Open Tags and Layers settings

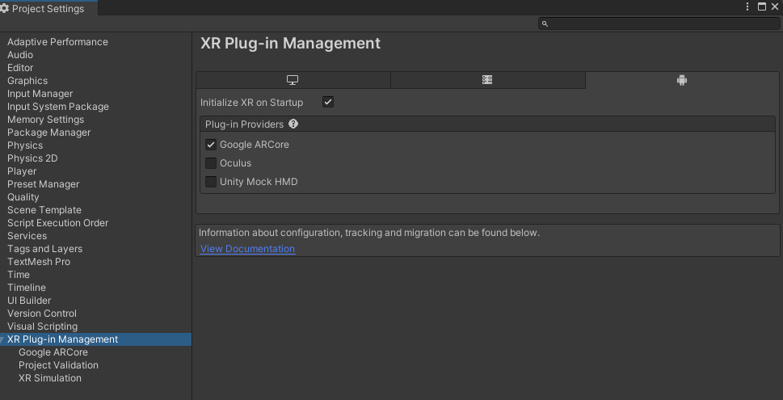[x=45, y=249]
